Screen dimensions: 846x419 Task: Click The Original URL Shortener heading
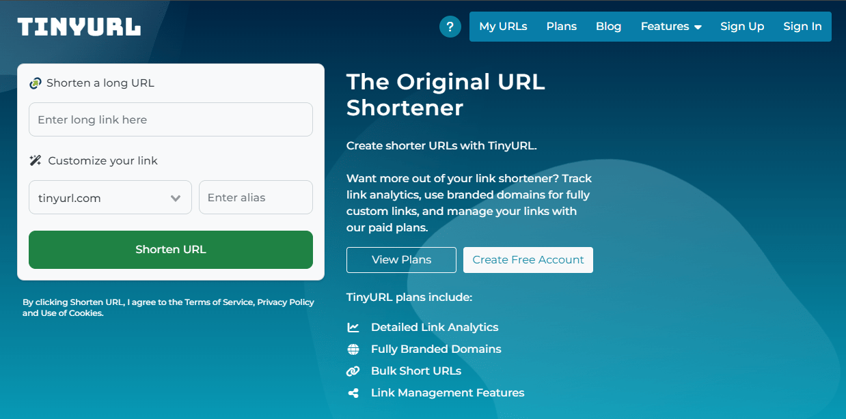pos(446,95)
